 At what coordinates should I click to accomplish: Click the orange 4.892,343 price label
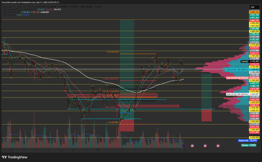(254, 12)
